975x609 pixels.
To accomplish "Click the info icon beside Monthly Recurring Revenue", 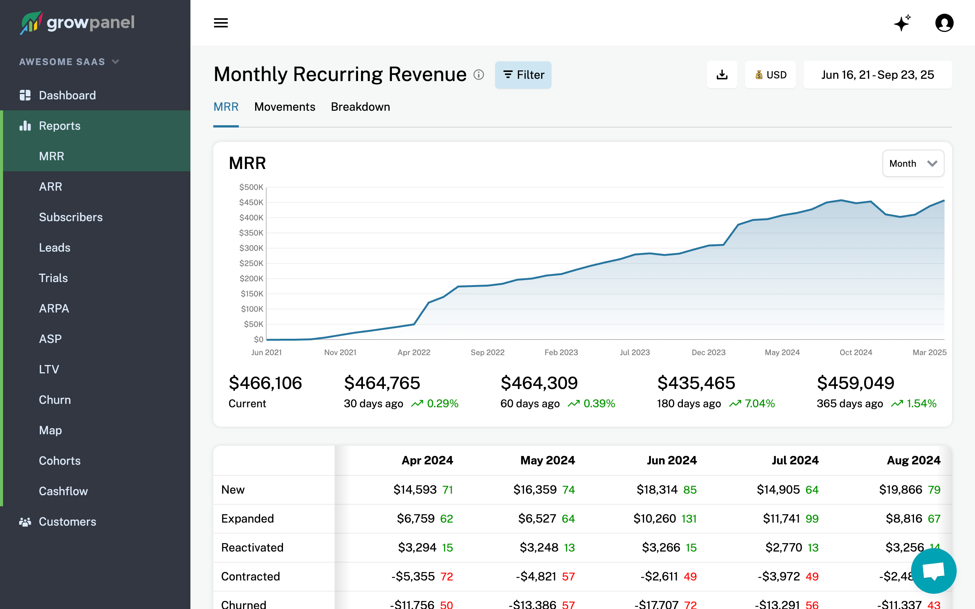I will coord(479,75).
